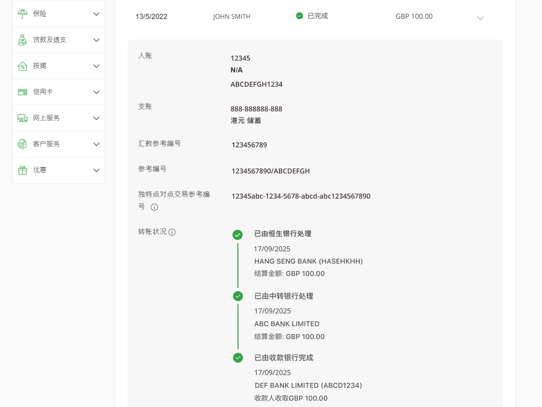Click the info icon next to 转账状况
Screen dimensions: 542x407
(171, 232)
